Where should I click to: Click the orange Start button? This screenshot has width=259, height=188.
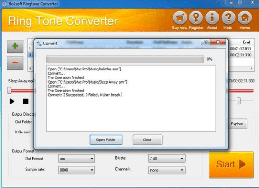tap(231, 165)
